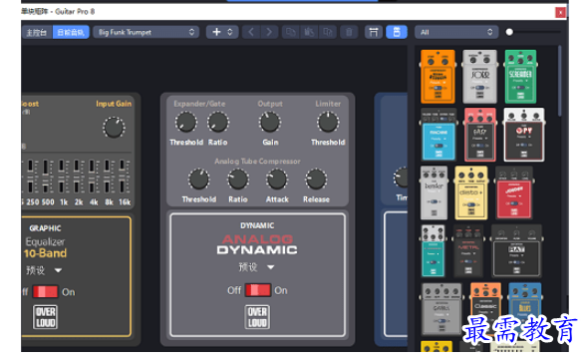The image size is (586, 361).
Task: Click the paste effect chain icon
Action: pos(309,32)
